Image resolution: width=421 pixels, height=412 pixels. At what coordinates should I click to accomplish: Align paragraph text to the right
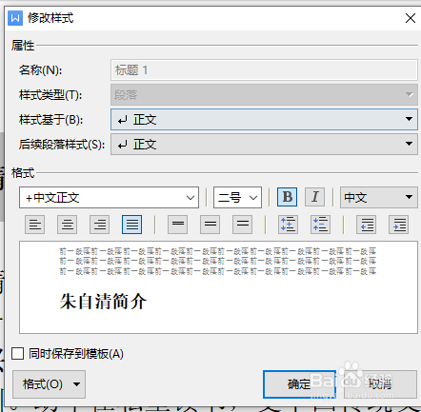coord(99,225)
